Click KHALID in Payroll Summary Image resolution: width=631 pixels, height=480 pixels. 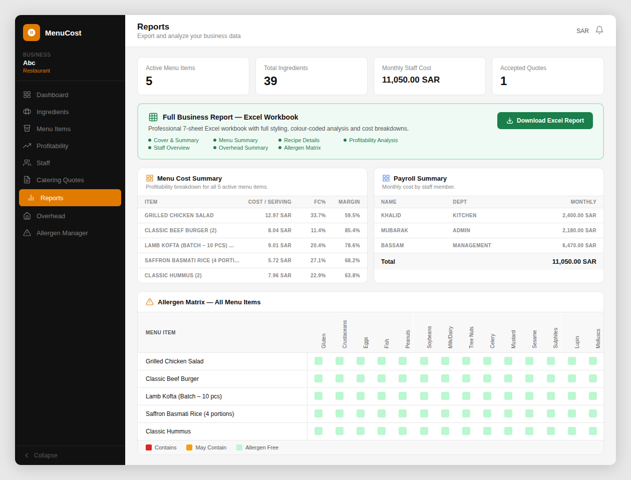pyautogui.click(x=391, y=215)
